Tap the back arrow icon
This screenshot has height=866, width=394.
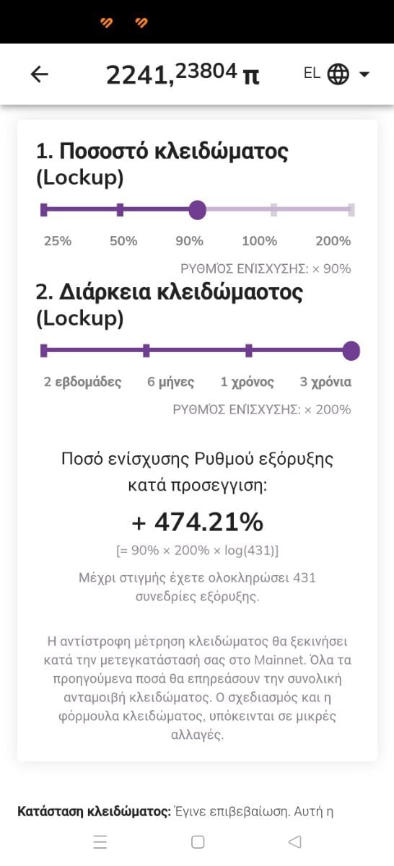click(39, 74)
